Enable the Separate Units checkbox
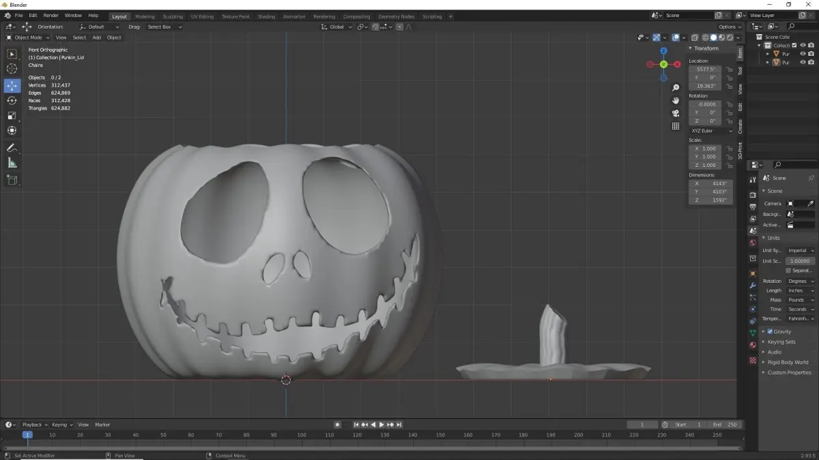 (788, 271)
